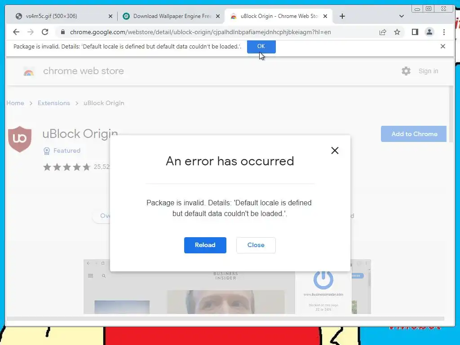Close the Download Wallpaper Engine tab

(218, 16)
